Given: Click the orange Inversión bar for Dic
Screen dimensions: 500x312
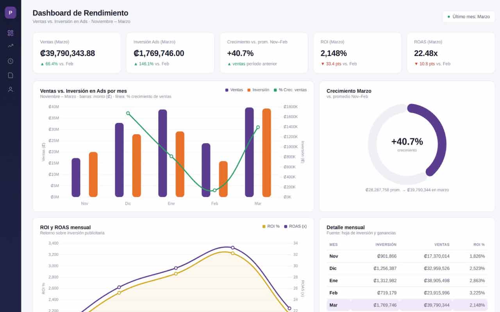Looking at the screenshot, I should point(137,165).
